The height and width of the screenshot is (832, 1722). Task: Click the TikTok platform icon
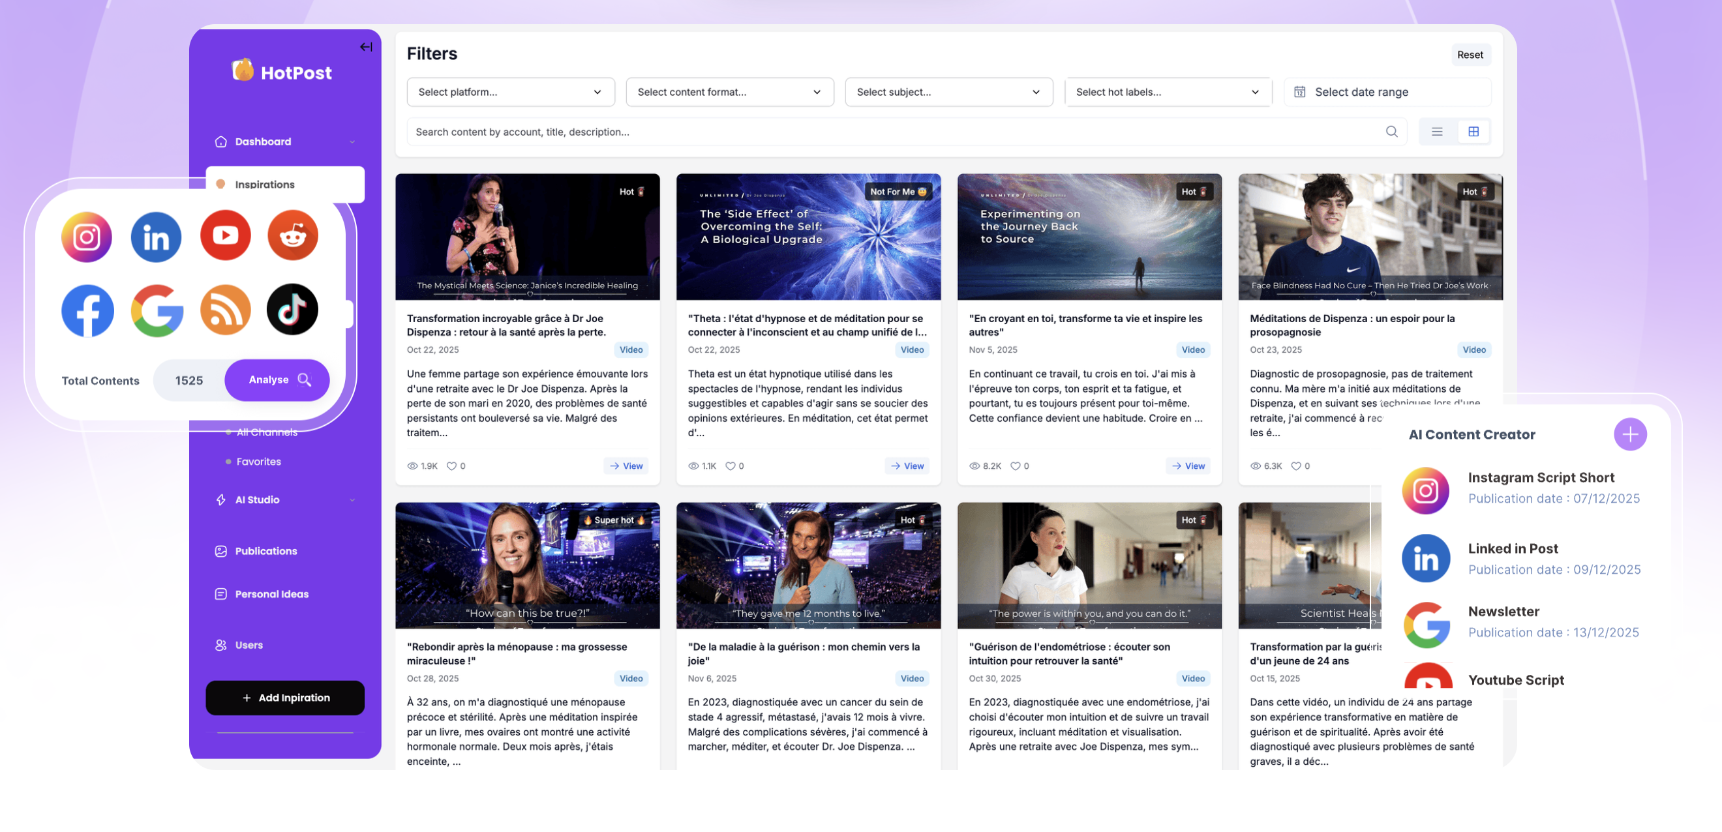pyautogui.click(x=293, y=310)
